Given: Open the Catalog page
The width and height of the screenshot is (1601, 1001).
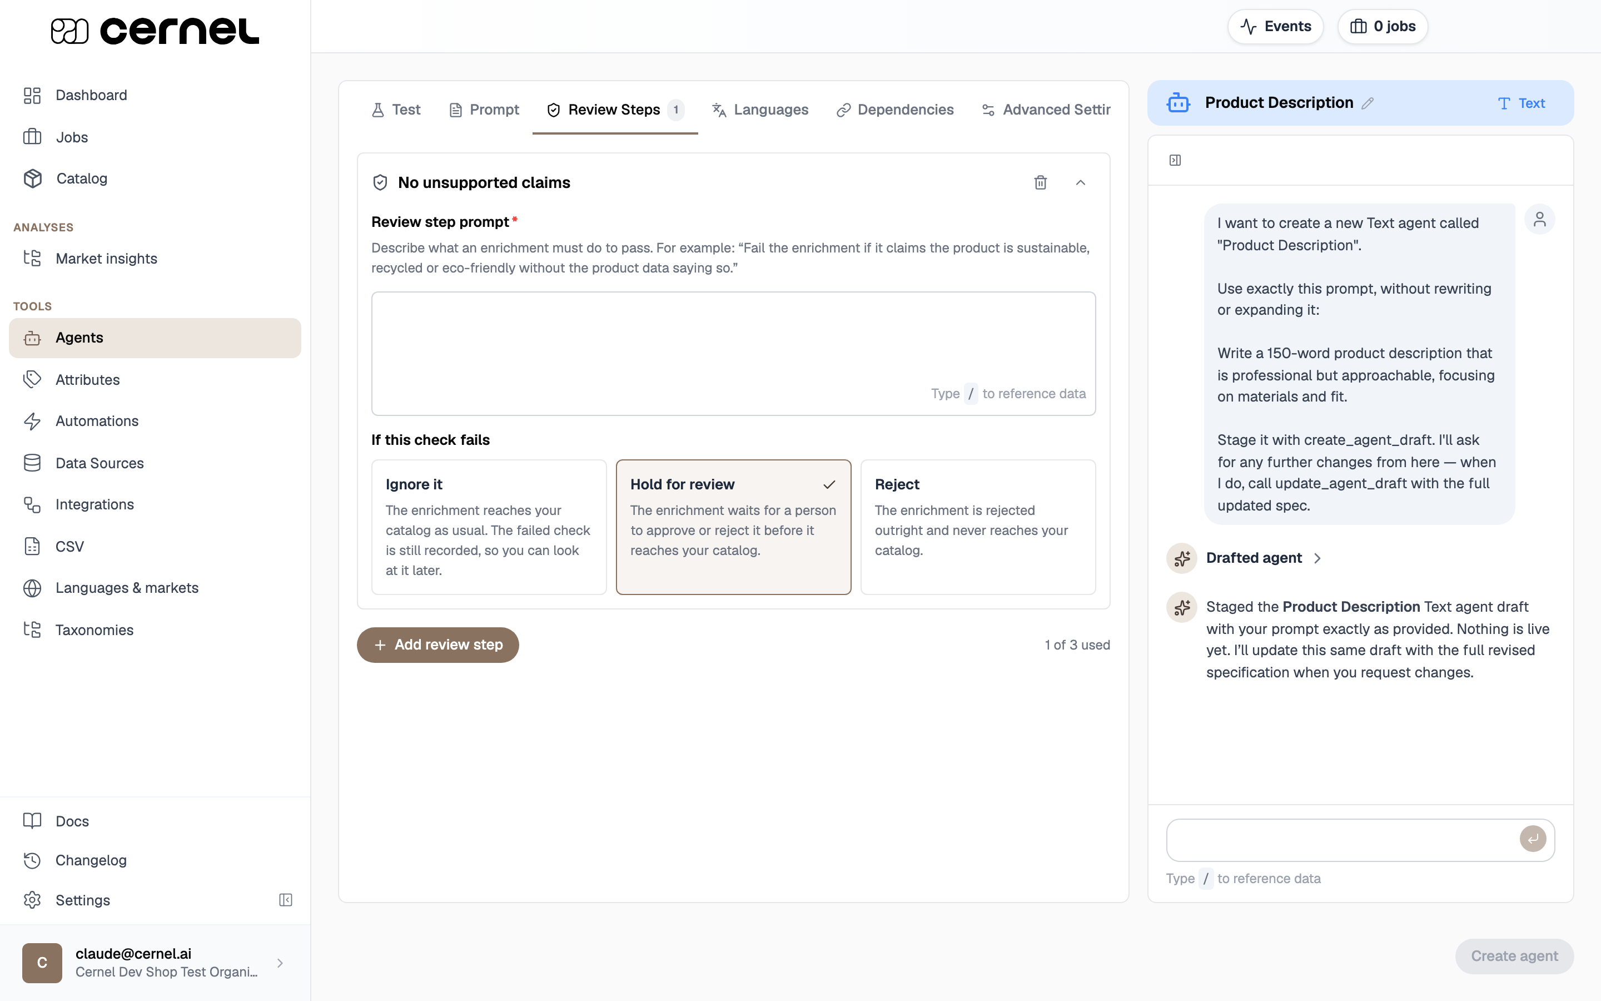Looking at the screenshot, I should click(x=155, y=178).
